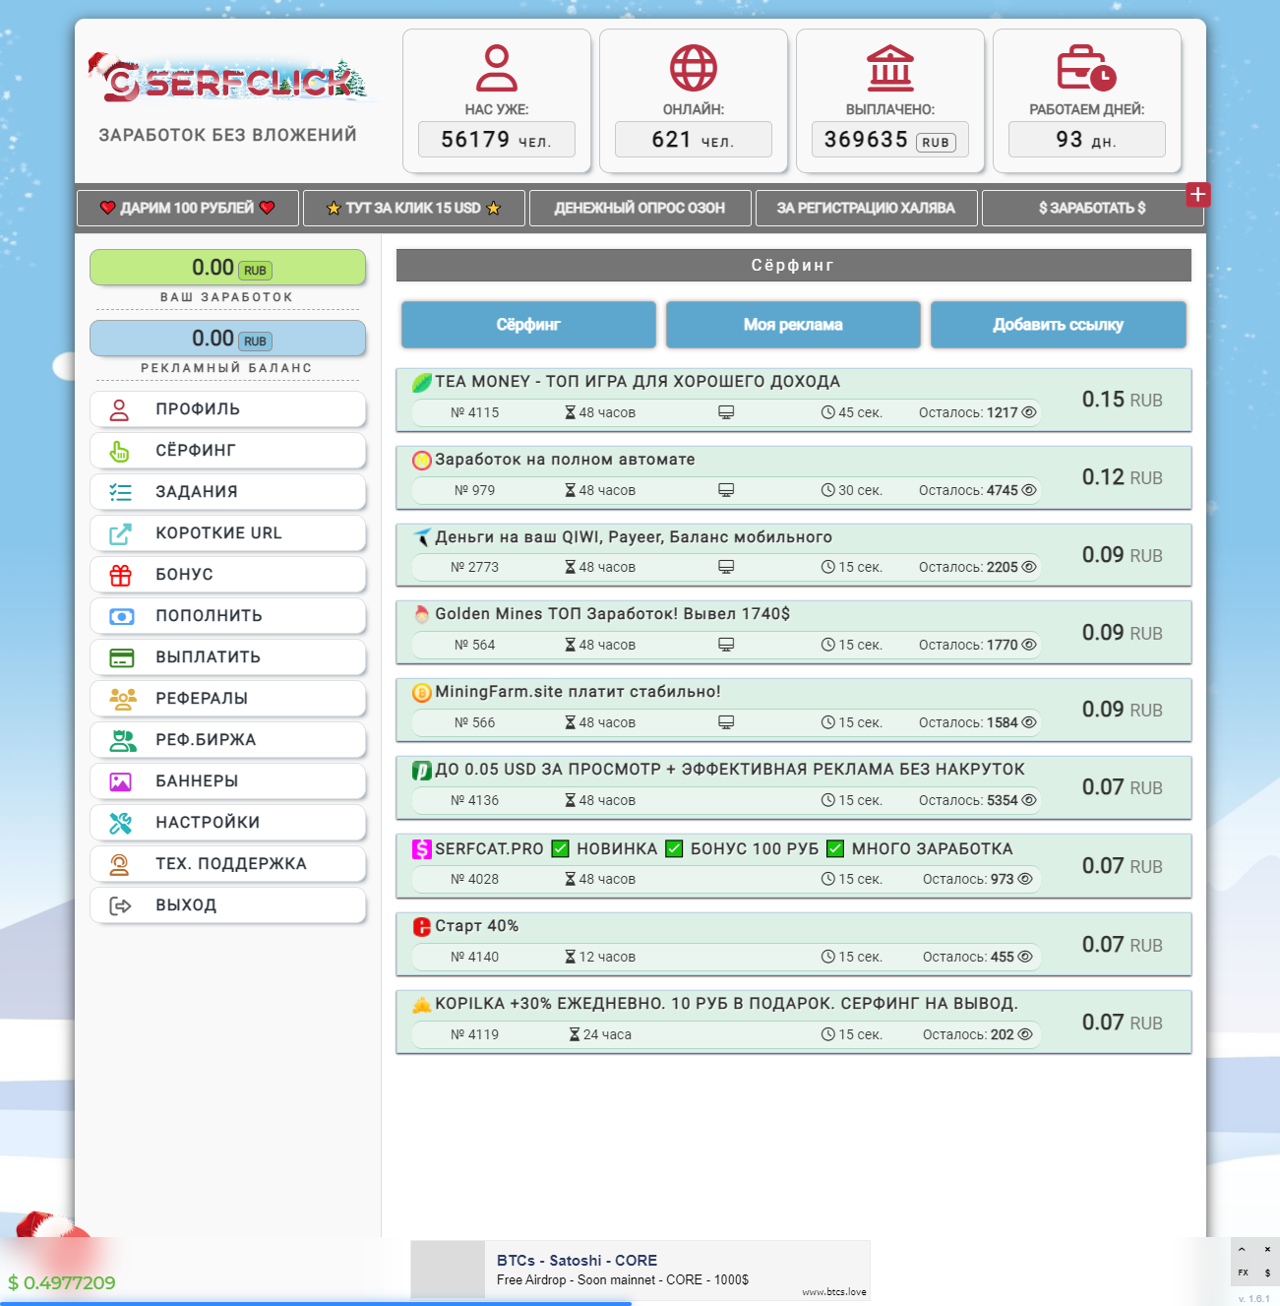
Task: Open БОНУС in the sidebar menu
Action: coord(228,575)
